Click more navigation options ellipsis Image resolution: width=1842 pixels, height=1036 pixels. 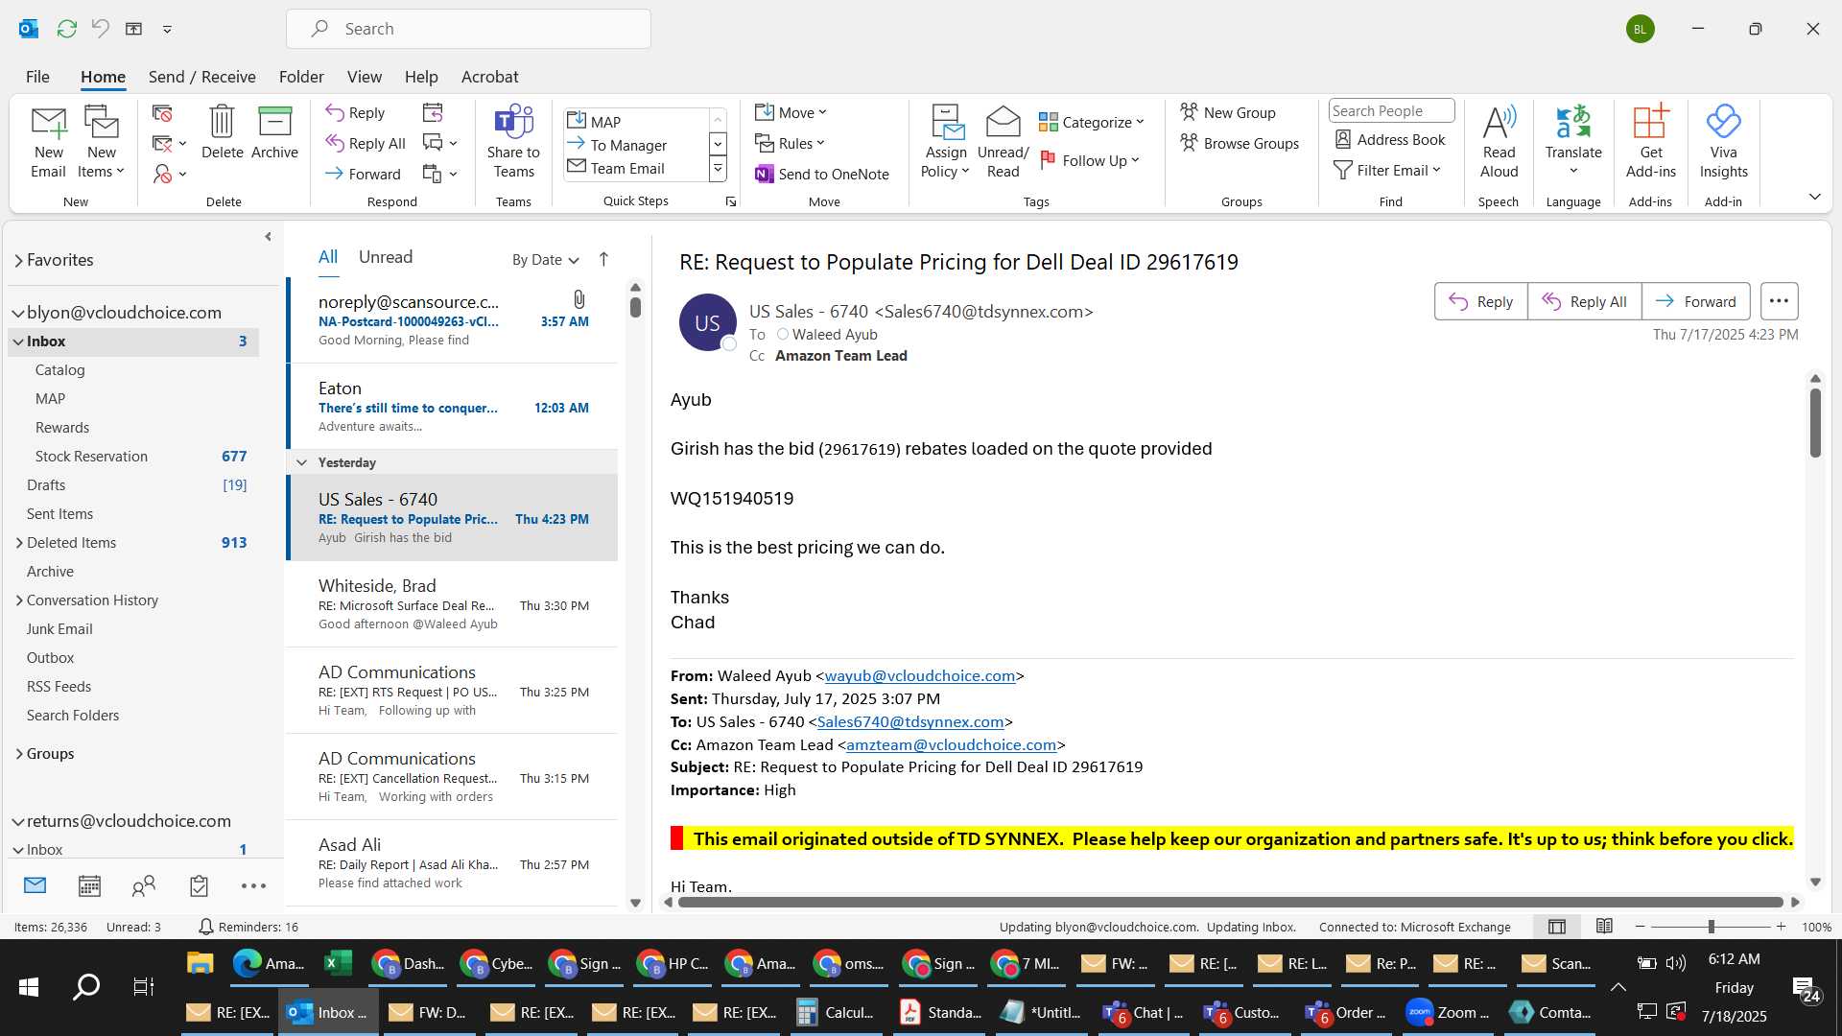[x=253, y=886]
